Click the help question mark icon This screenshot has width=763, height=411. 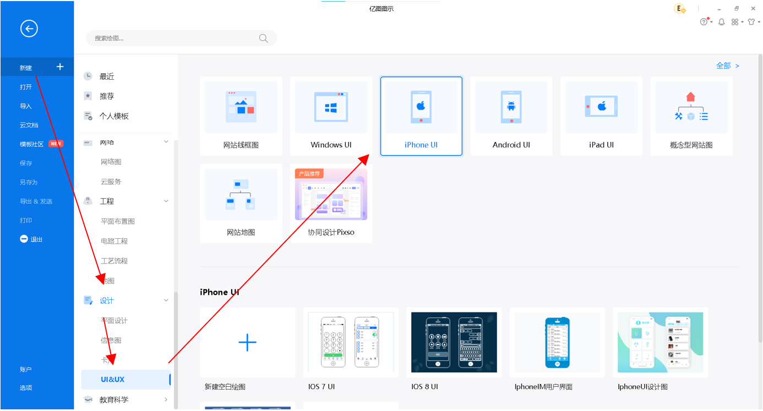tap(704, 22)
